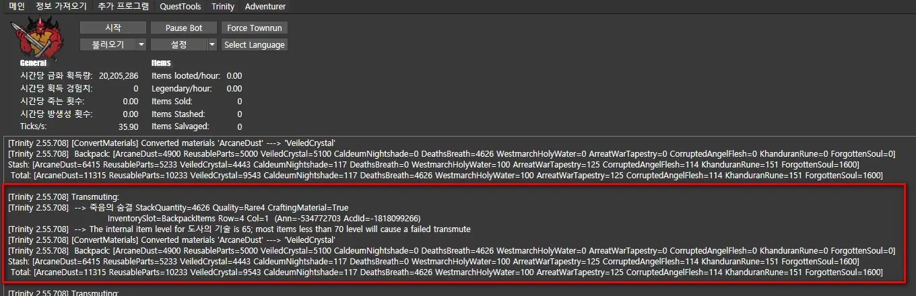The image size is (916, 296).
Task: Open the Select Language menu
Action: click(255, 44)
